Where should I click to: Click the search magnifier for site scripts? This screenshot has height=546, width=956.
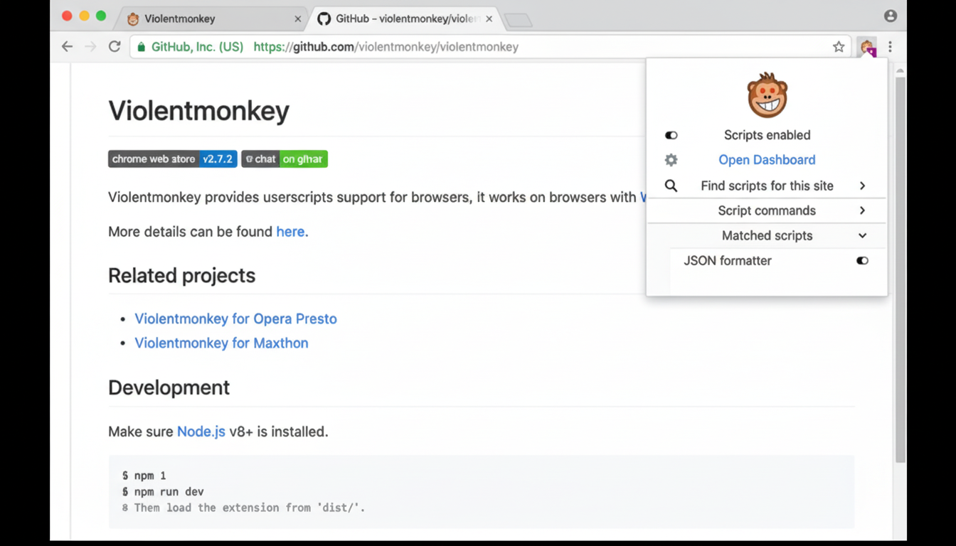(671, 186)
